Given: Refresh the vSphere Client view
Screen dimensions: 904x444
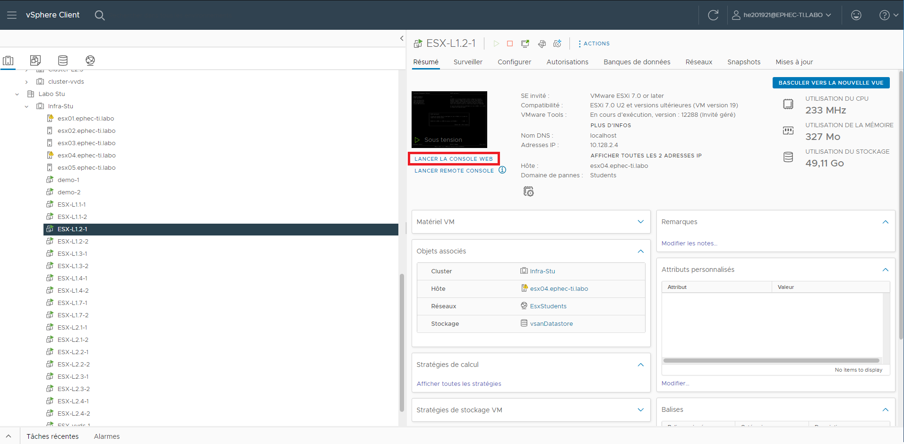Looking at the screenshot, I should [713, 15].
